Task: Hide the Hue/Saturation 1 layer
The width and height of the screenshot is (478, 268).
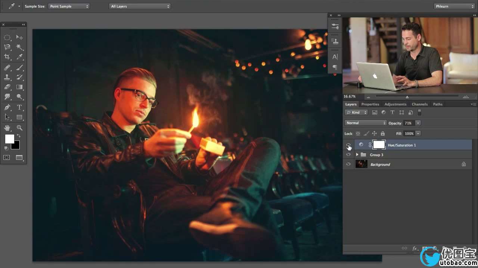Action: click(x=348, y=145)
